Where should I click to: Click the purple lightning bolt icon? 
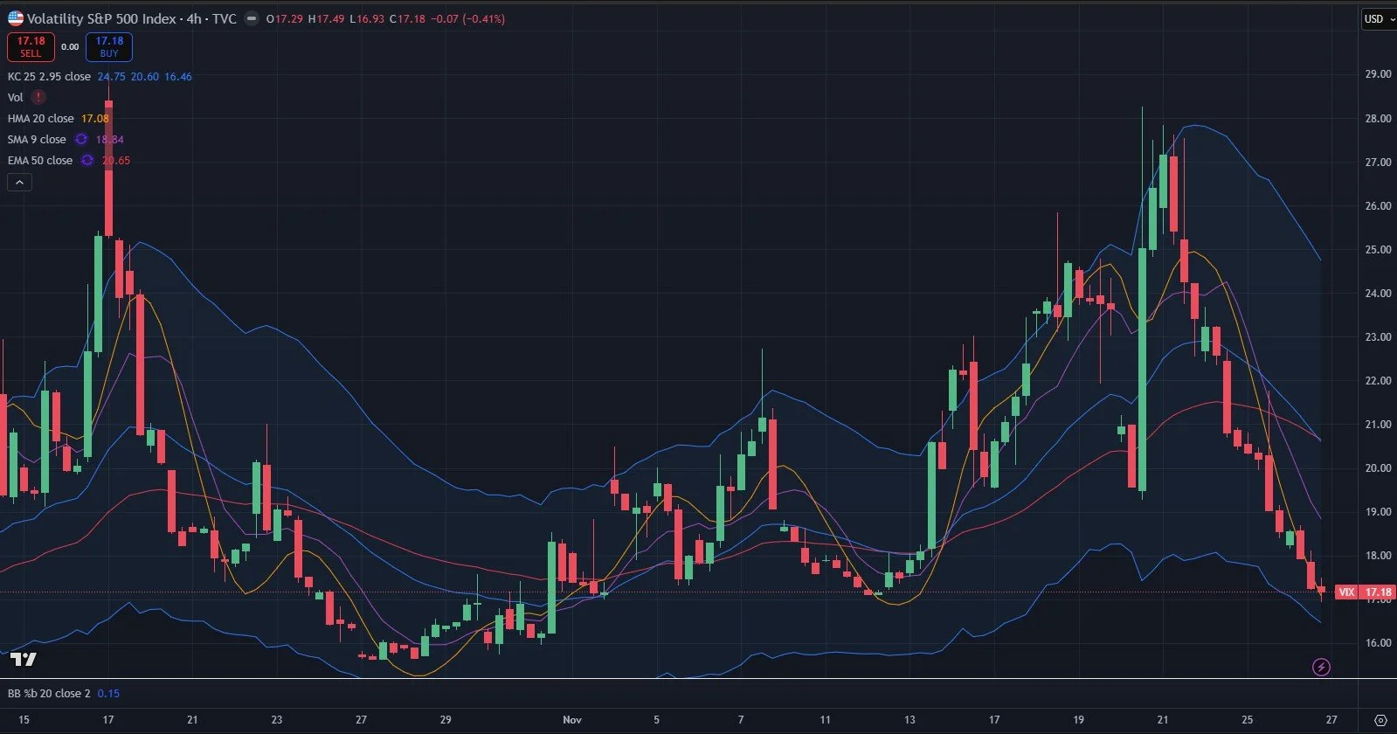coord(1321,668)
